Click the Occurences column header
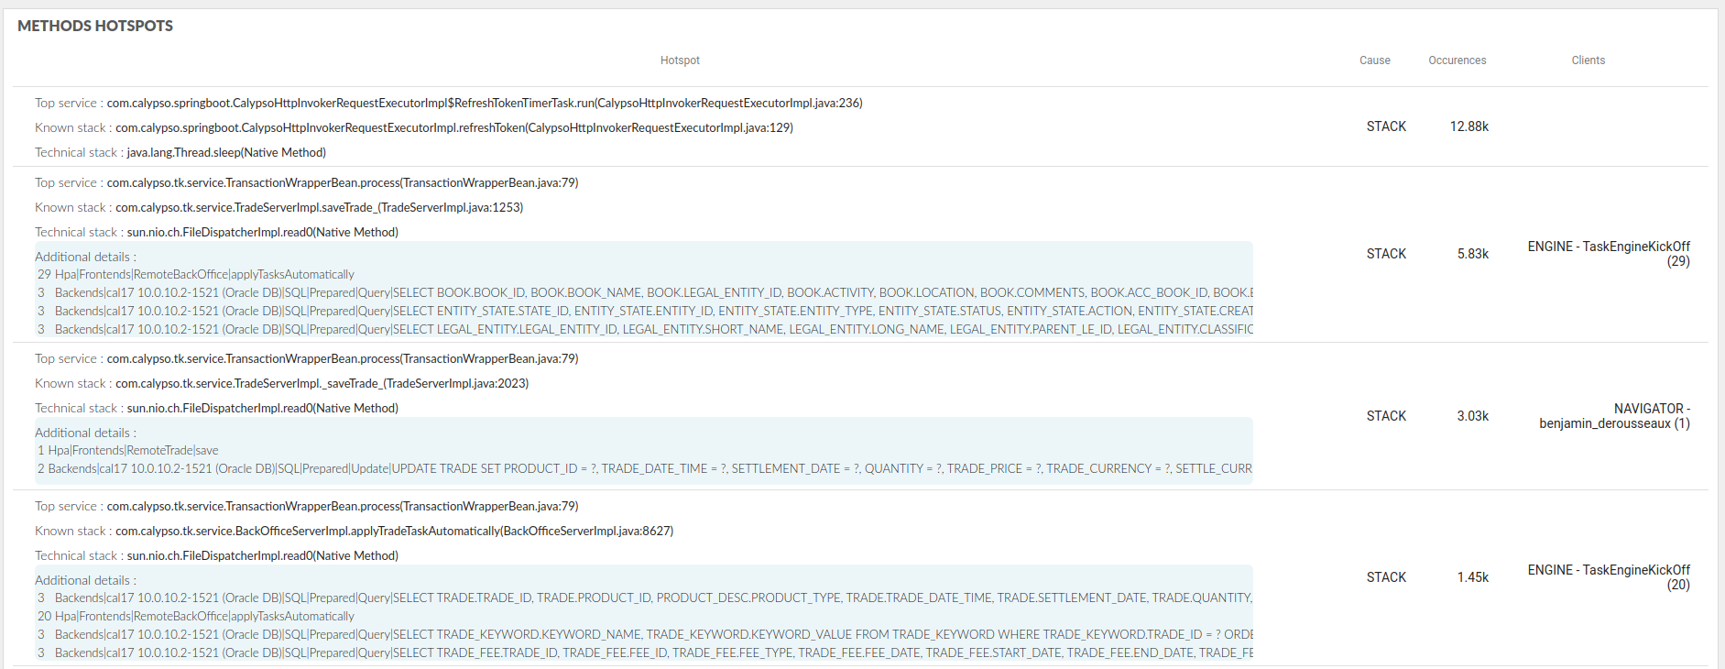The image size is (1725, 669). tap(1457, 60)
